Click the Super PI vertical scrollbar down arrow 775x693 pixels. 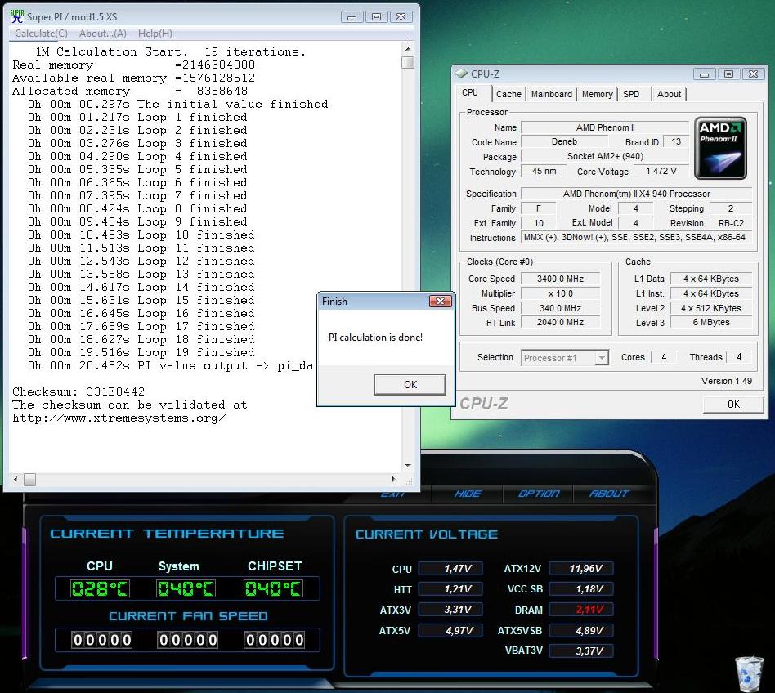[408, 465]
